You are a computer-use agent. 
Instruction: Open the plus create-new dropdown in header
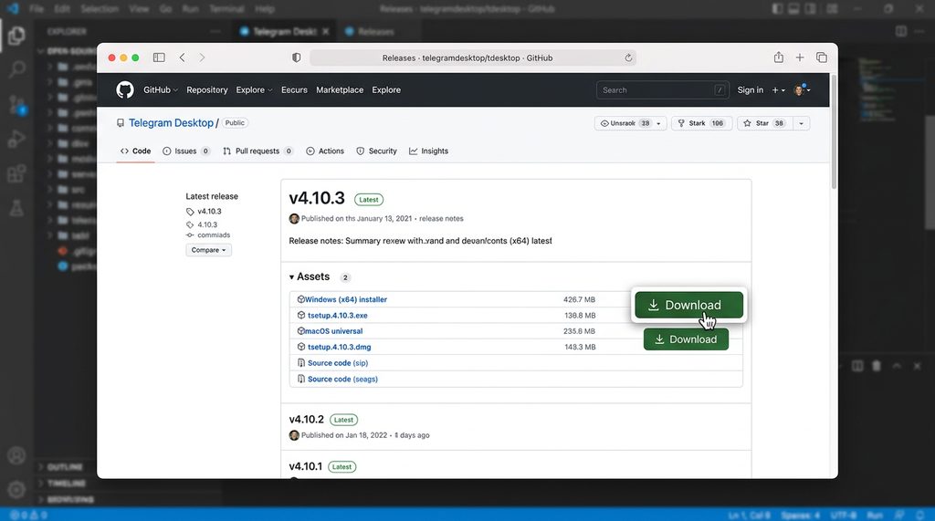click(778, 90)
